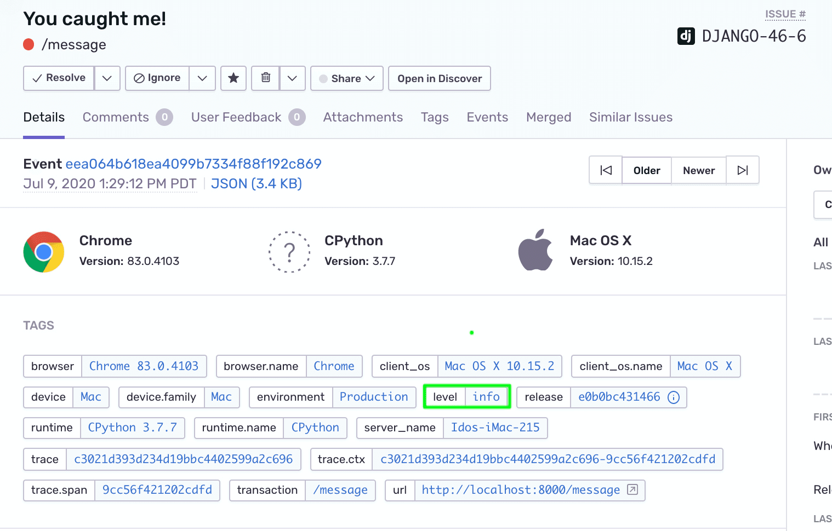
Task: Switch to the Comments tab
Action: click(x=115, y=117)
